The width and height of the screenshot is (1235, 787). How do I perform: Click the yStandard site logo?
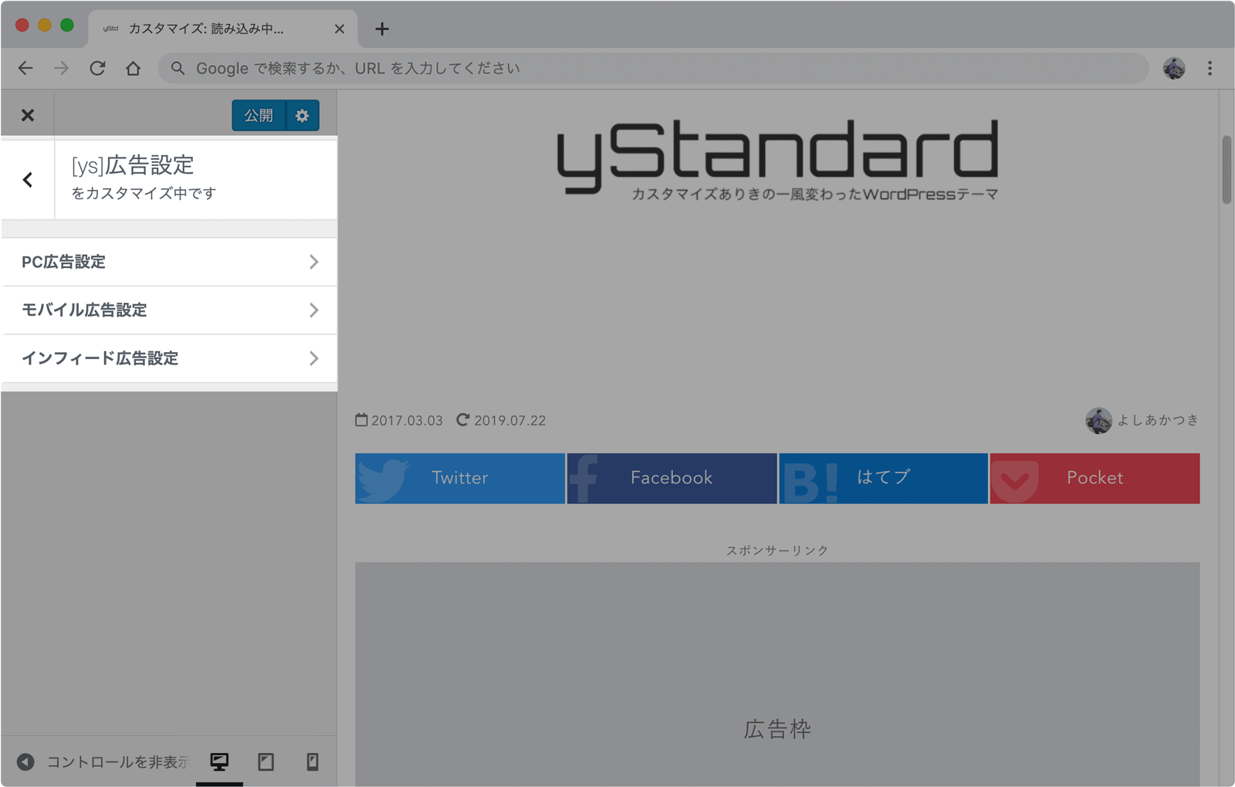pos(777,160)
